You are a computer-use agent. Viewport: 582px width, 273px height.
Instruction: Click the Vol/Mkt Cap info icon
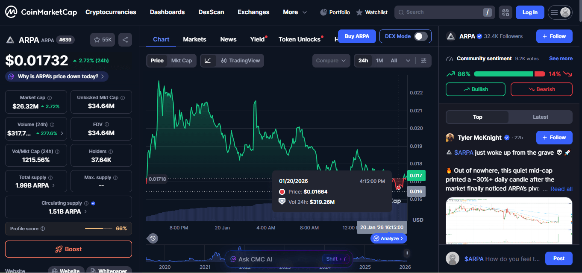pyautogui.click(x=57, y=151)
